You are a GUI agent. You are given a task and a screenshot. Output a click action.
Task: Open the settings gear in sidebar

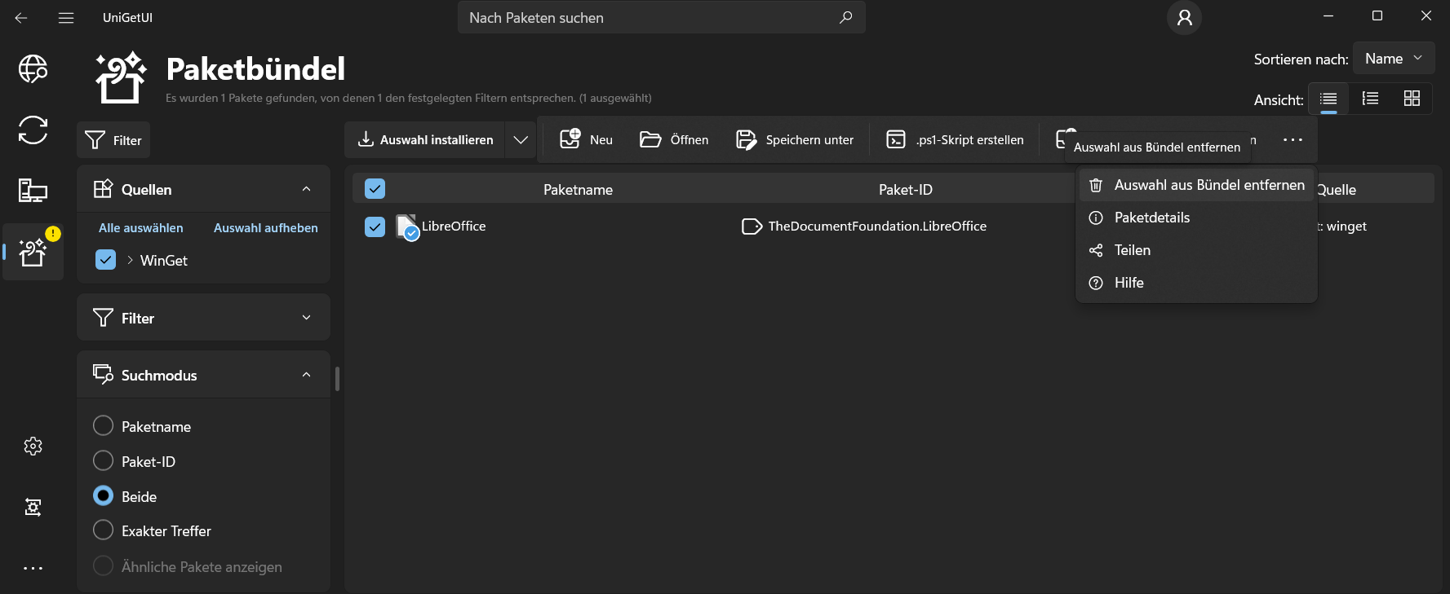point(33,446)
